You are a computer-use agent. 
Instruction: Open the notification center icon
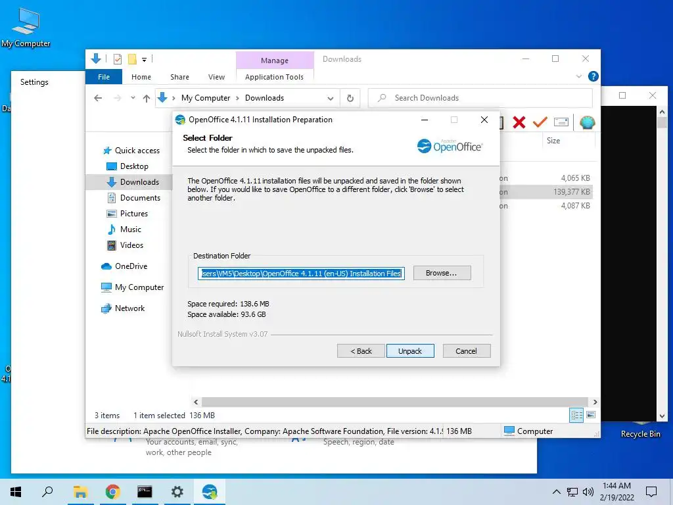point(651,492)
